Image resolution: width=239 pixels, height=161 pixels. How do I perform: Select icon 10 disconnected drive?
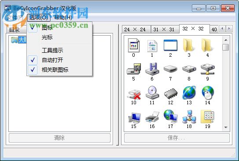point(134,95)
